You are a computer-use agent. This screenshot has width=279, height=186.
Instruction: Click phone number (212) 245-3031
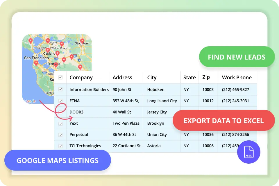[235, 101]
